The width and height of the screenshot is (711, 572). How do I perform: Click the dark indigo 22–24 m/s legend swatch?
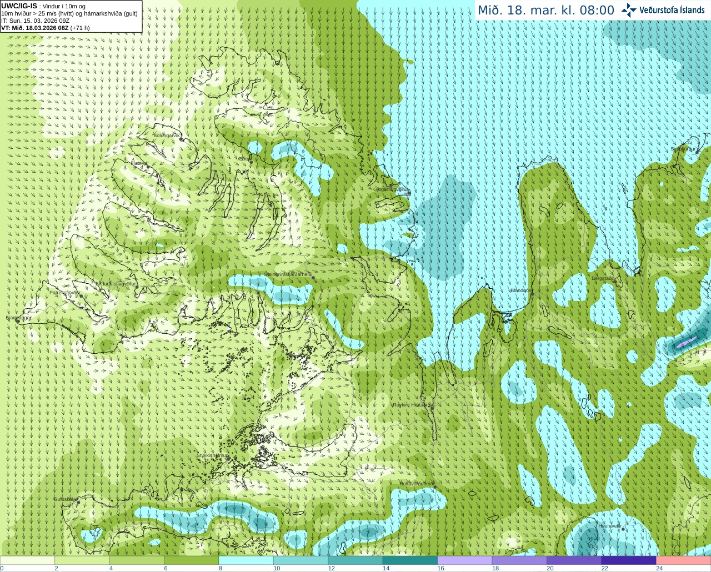click(x=629, y=560)
